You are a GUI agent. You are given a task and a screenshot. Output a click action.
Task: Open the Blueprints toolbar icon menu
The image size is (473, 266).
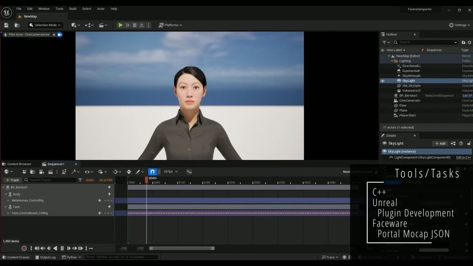click(x=89, y=25)
